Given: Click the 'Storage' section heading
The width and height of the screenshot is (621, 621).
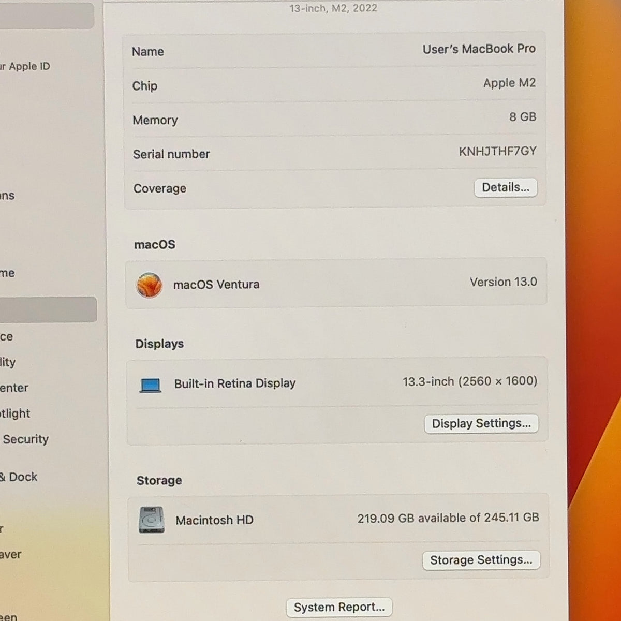Looking at the screenshot, I should [x=159, y=480].
